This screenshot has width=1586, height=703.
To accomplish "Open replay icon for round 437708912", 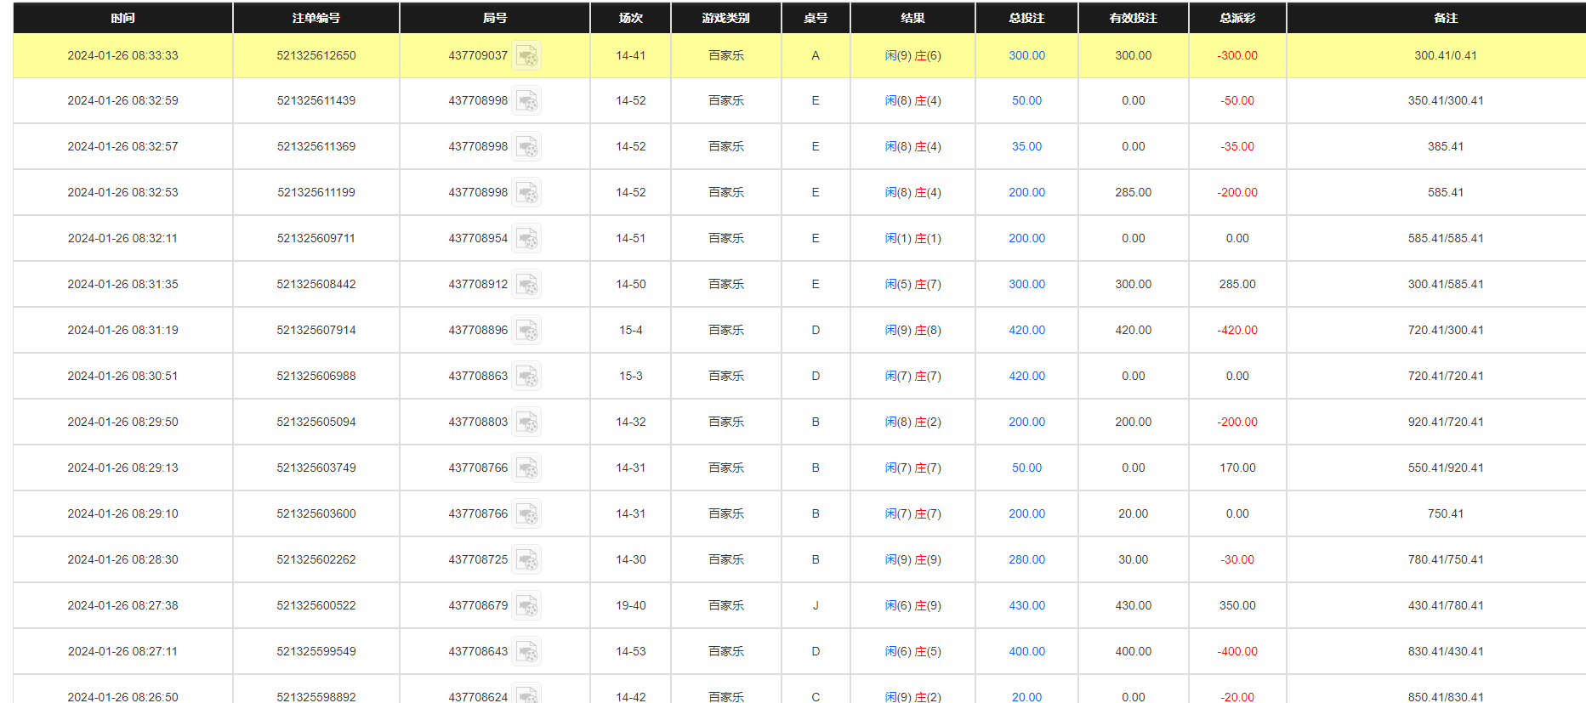I will click(x=526, y=285).
